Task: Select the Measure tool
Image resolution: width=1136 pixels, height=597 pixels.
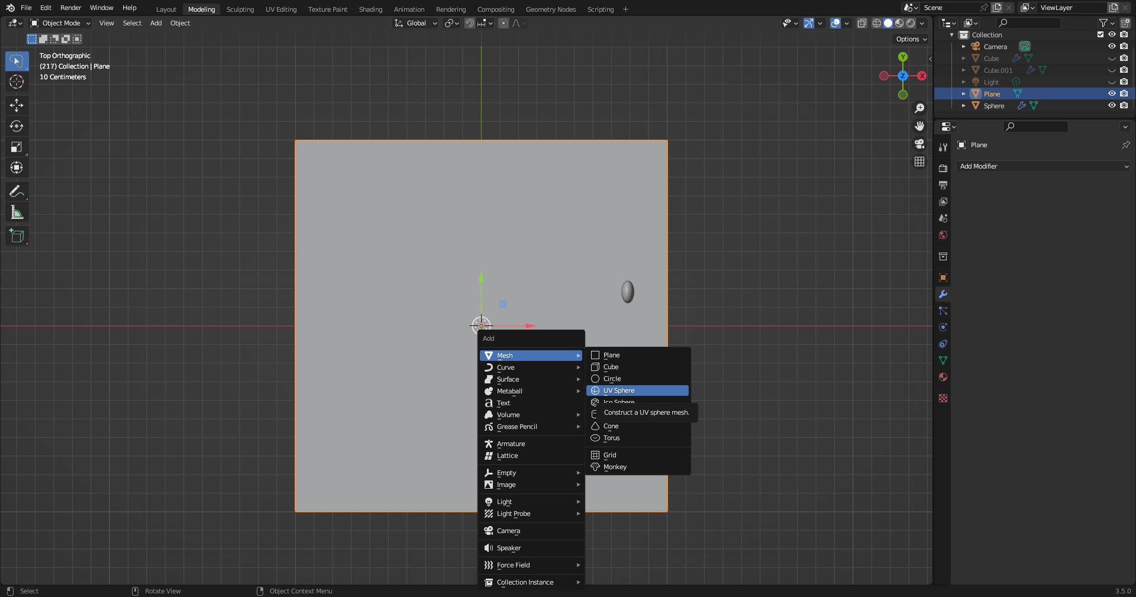Action: tap(17, 212)
